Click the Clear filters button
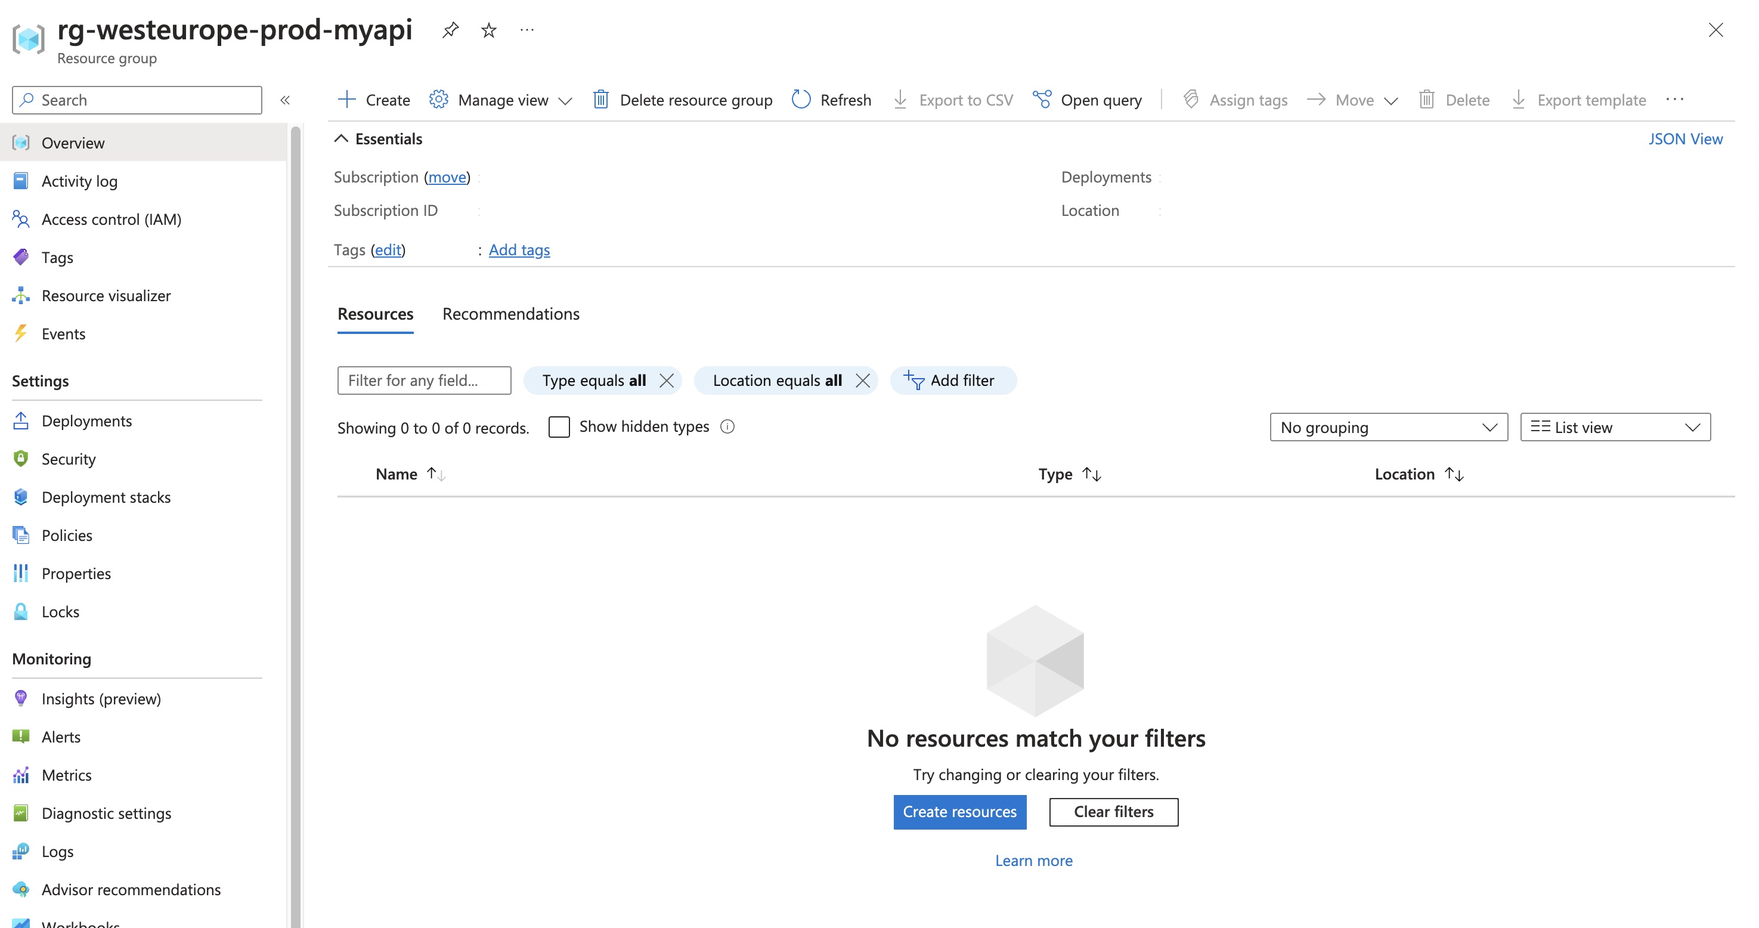 (1113, 812)
